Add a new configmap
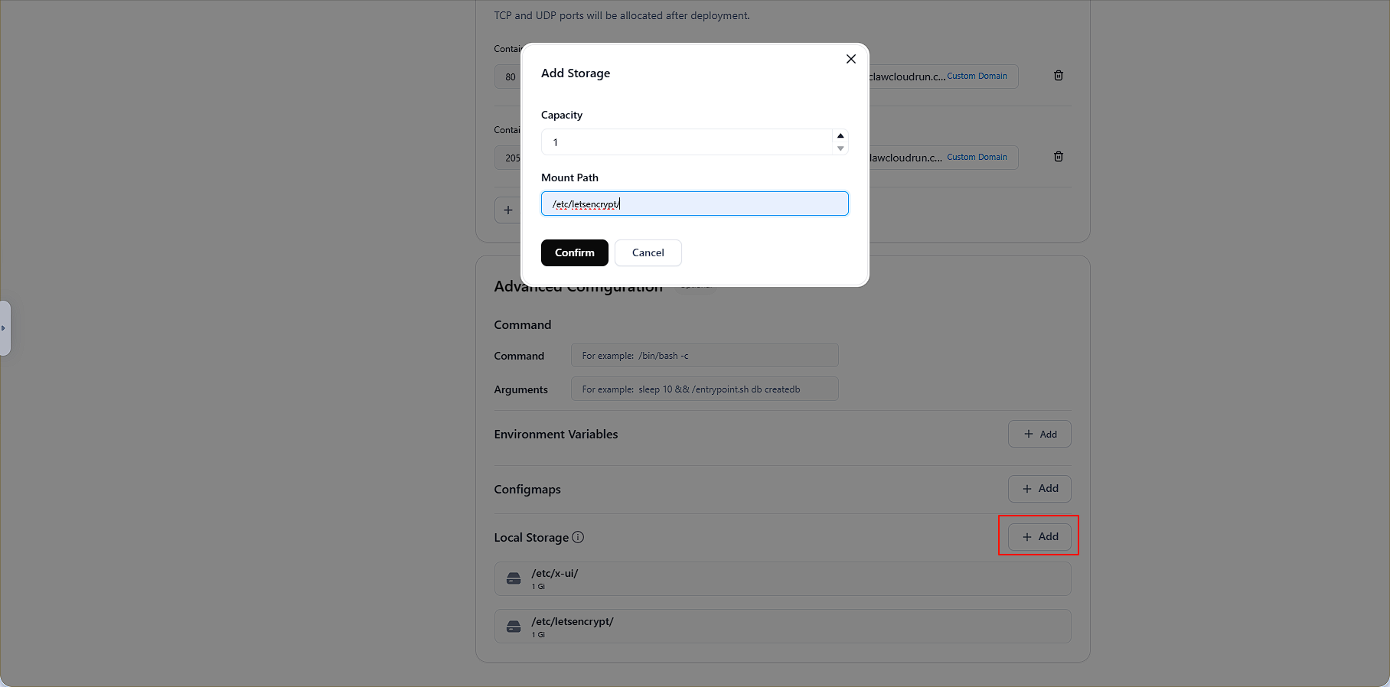Image resolution: width=1390 pixels, height=687 pixels. pyautogui.click(x=1039, y=489)
